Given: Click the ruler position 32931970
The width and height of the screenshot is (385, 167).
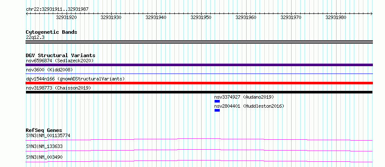Looking at the screenshot, I should tap(291, 17).
